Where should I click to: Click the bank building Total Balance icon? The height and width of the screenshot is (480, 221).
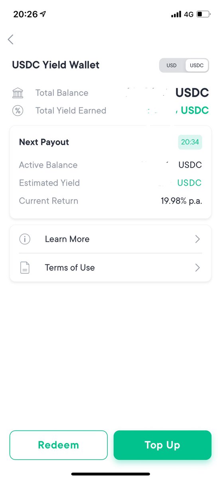tap(18, 93)
